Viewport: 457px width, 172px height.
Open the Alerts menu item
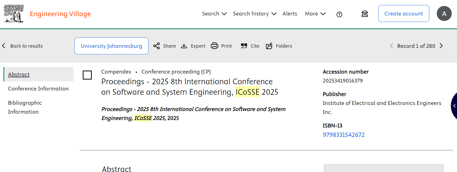290,14
